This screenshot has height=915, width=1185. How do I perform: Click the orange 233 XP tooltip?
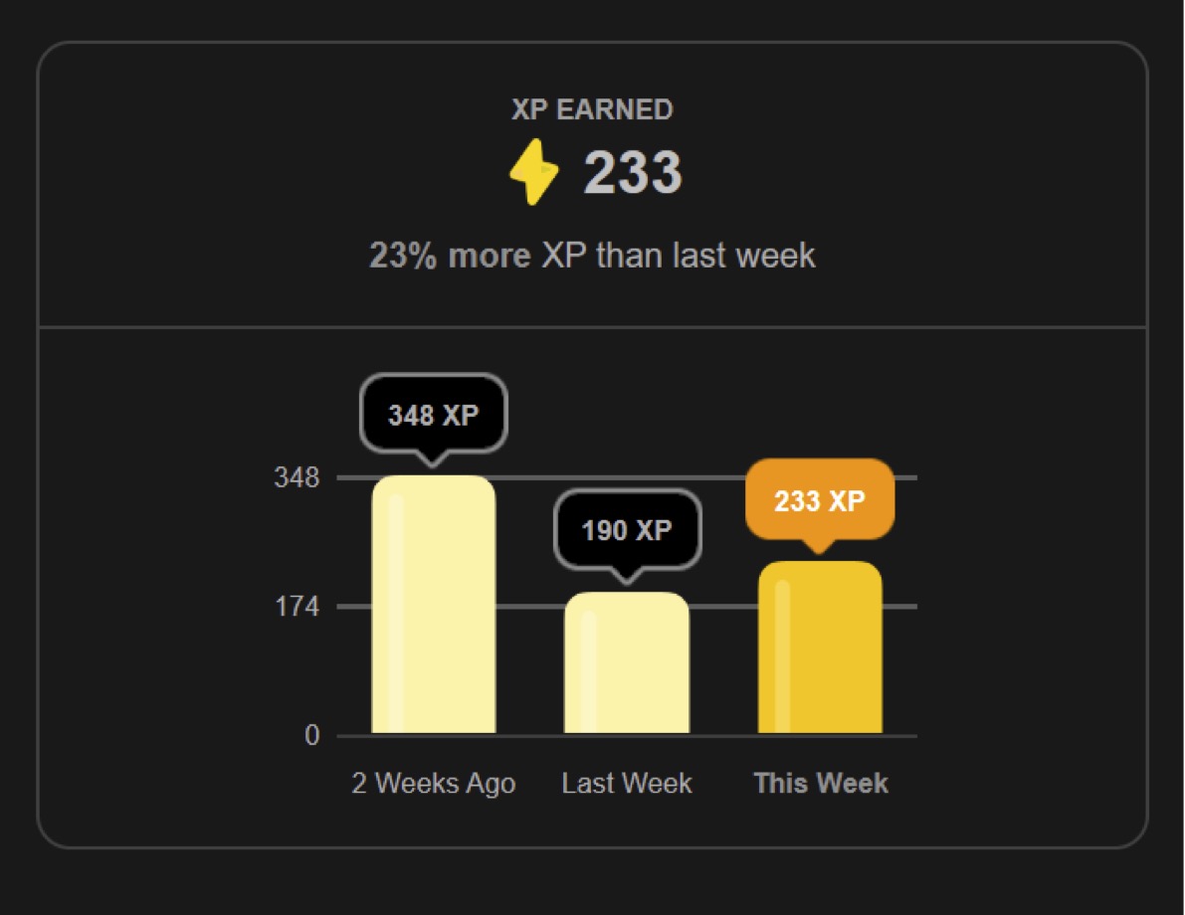click(x=820, y=500)
